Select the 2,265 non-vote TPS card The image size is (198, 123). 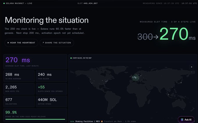[x=19, y=89]
